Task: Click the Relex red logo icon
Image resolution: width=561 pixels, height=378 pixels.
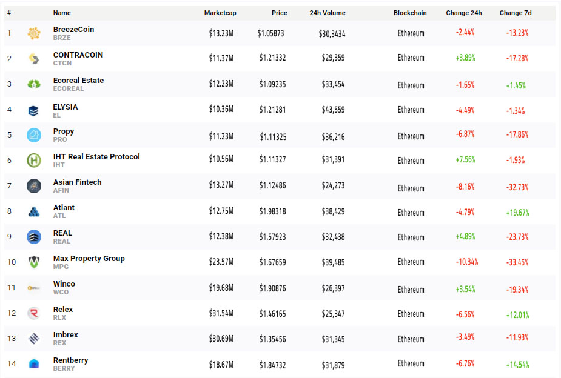Action: click(x=34, y=313)
